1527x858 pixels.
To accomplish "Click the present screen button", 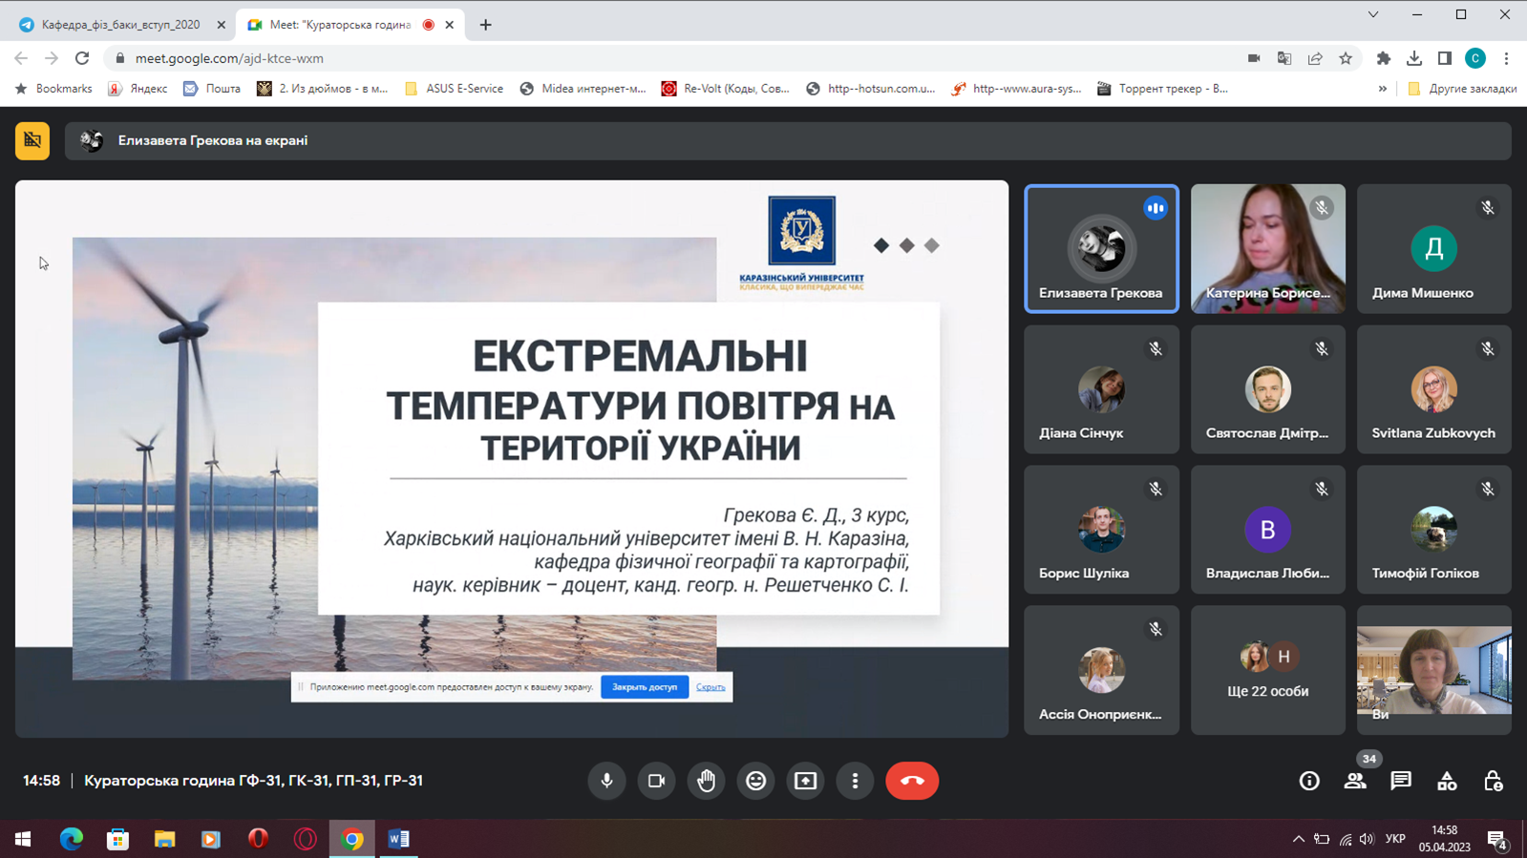I will [x=805, y=781].
